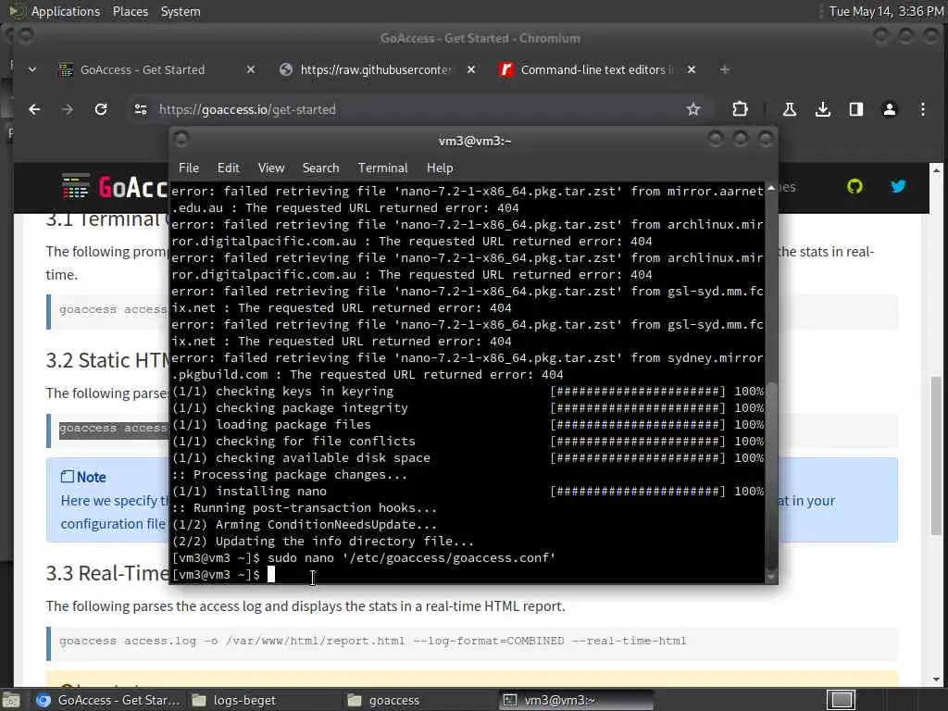Switch to Command-line text editors tab

pos(597,69)
